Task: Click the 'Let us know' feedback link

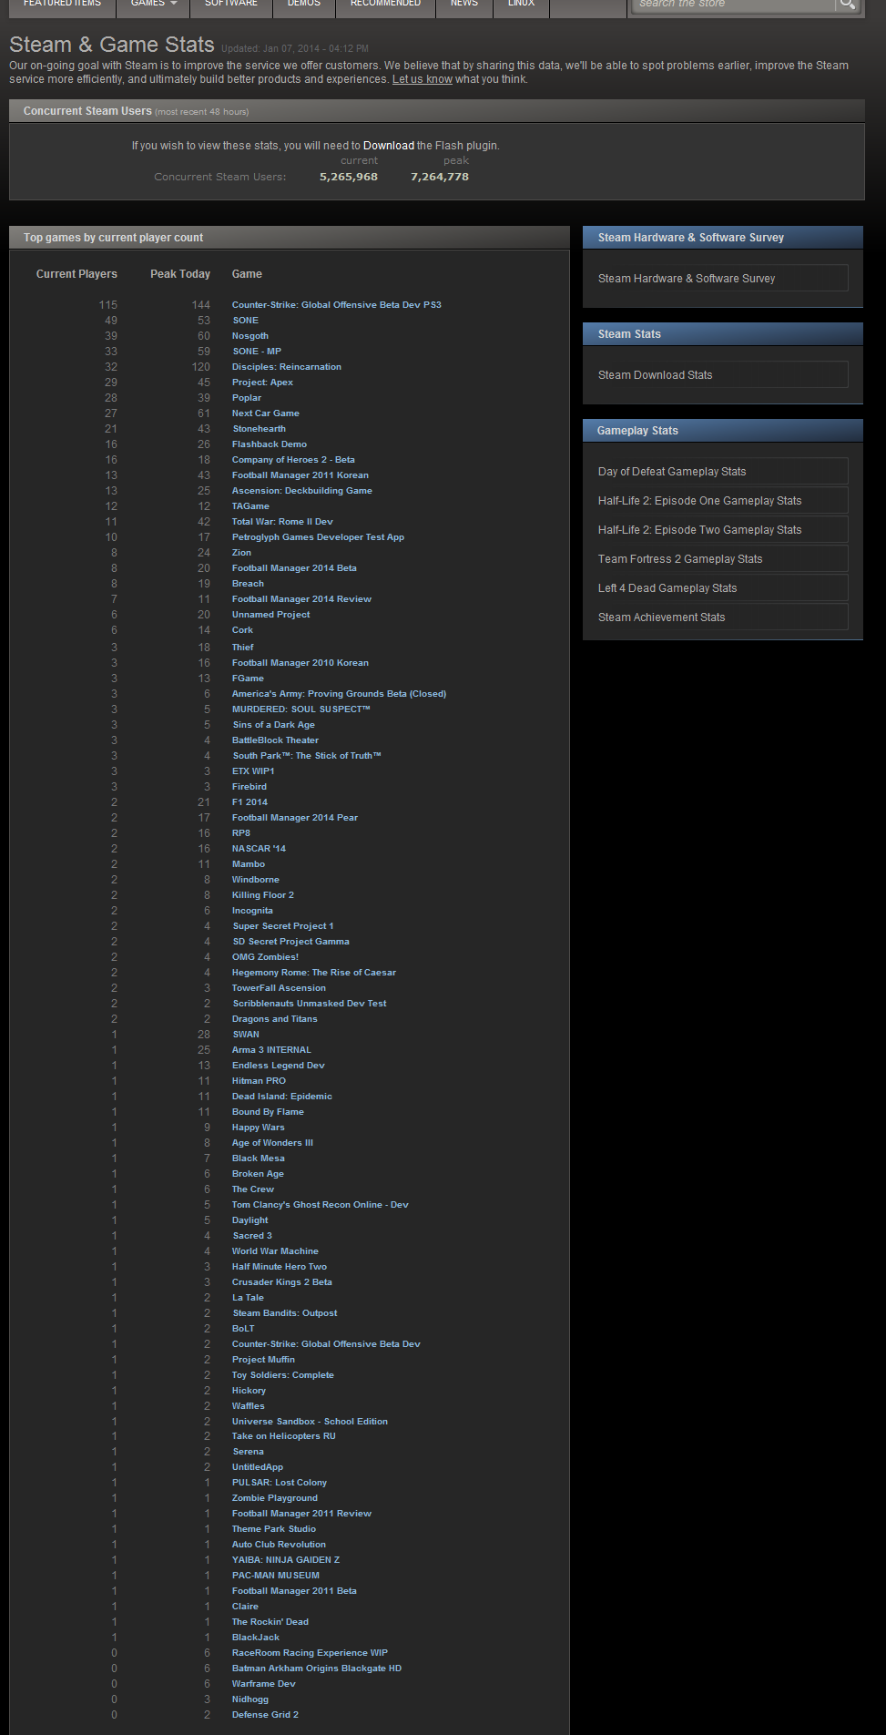Action: click(x=422, y=79)
